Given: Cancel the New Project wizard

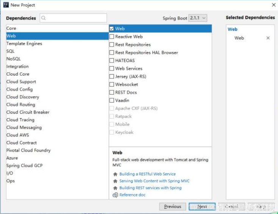Looking at the screenshot, I should tap(231, 206).
